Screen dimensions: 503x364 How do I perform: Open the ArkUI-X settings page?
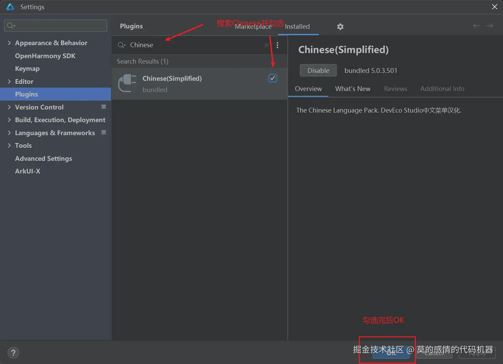[28, 171]
